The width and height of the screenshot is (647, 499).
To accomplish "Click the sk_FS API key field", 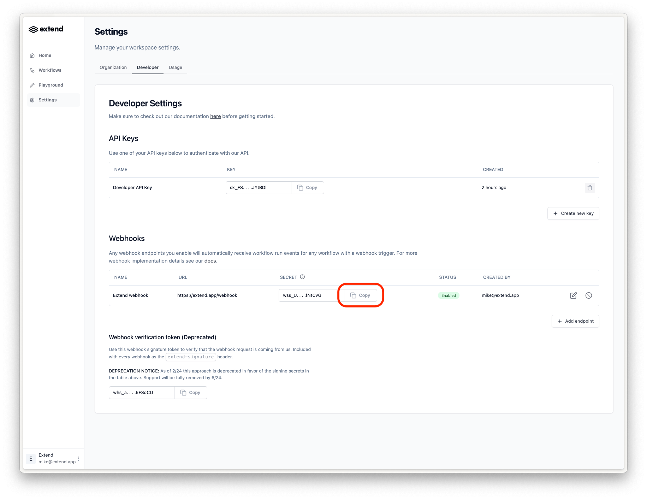I will tap(258, 188).
